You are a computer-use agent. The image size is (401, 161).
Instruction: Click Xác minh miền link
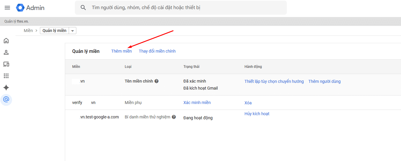pyautogui.click(x=197, y=103)
